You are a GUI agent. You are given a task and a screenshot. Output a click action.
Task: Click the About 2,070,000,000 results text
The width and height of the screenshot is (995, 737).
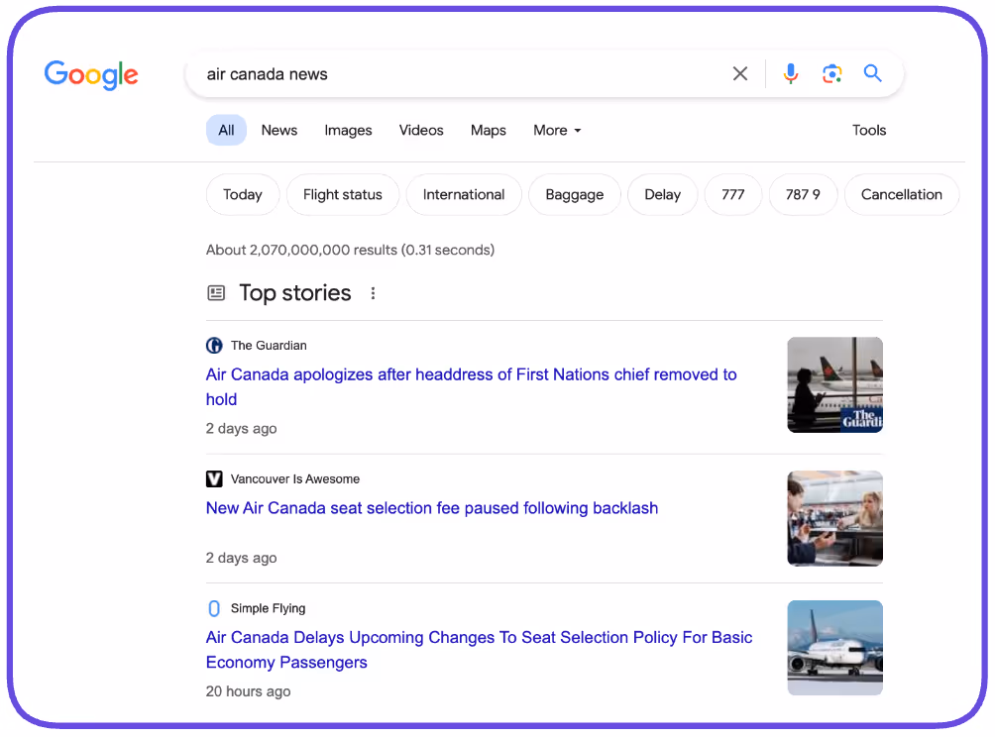[350, 250]
